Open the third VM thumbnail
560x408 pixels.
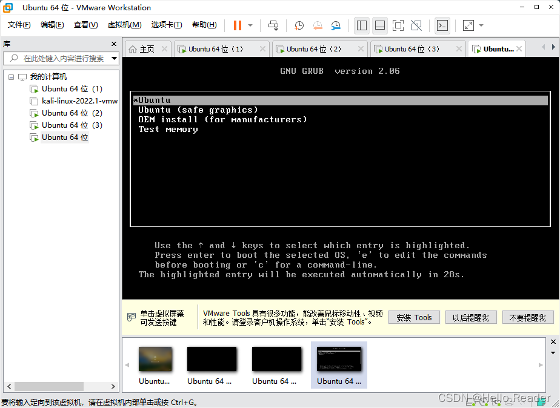[276, 359]
